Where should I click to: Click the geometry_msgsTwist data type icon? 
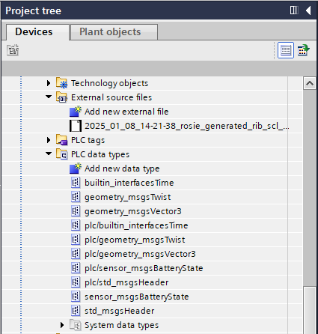click(76, 197)
